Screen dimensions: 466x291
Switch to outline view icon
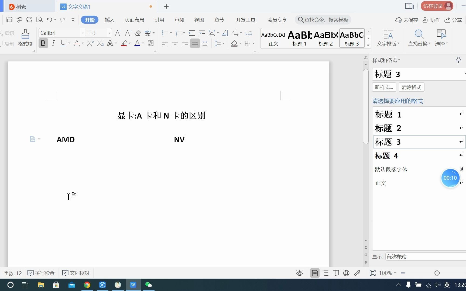[x=325, y=273]
